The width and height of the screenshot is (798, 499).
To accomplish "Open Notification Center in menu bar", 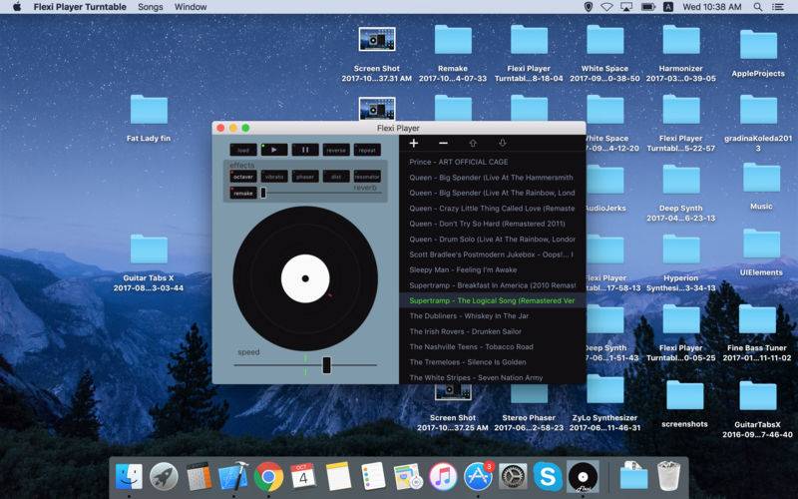I will pyautogui.click(x=778, y=7).
